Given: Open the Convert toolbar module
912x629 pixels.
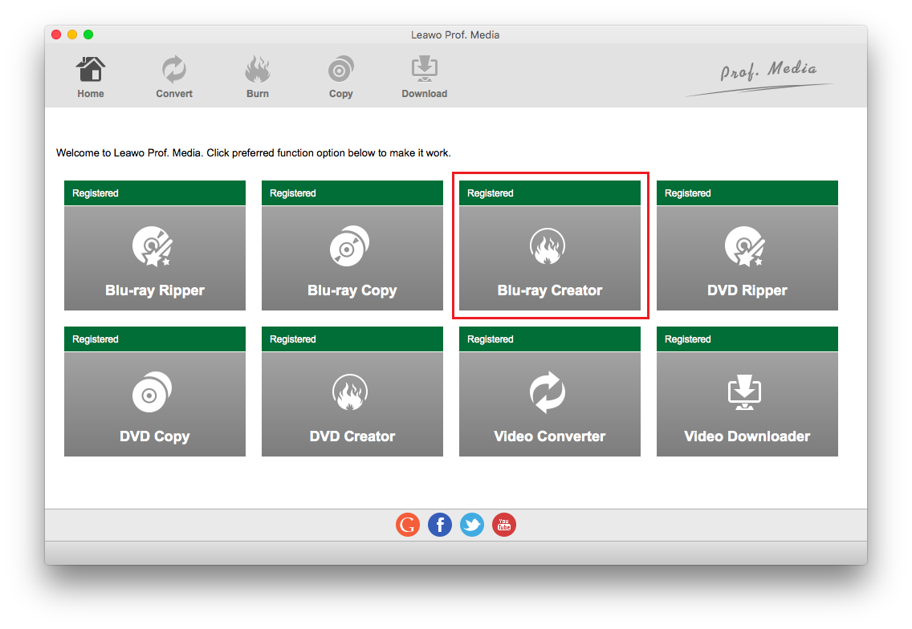Looking at the screenshot, I should tap(174, 77).
